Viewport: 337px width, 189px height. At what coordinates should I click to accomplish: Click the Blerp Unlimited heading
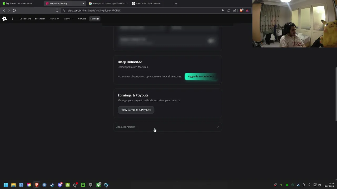(x=130, y=62)
